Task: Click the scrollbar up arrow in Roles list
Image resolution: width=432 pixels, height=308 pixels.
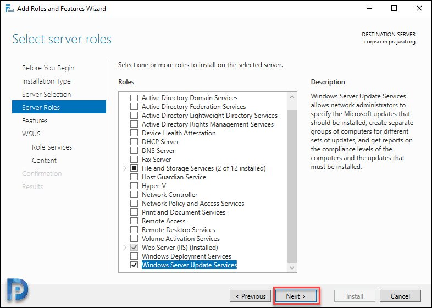Action: (292, 97)
